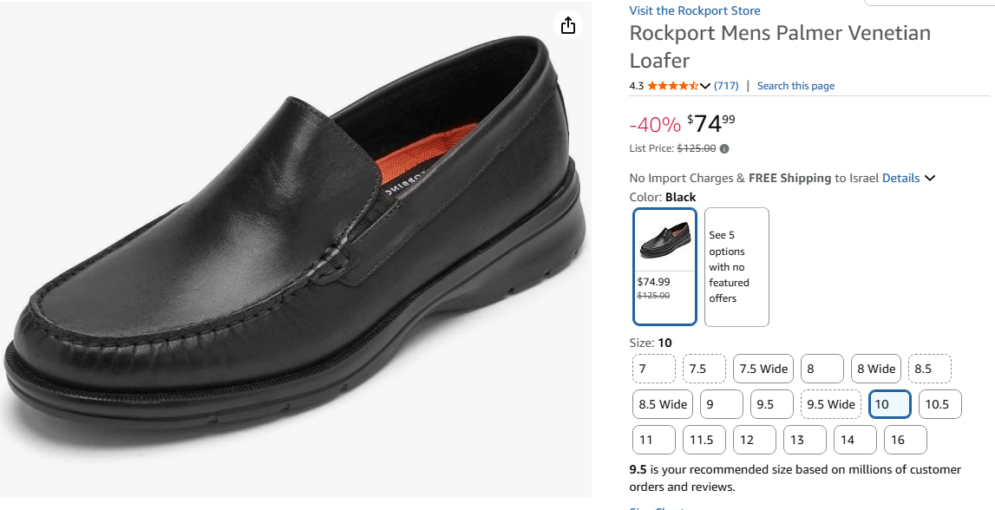Click 'Search this page' link
The width and height of the screenshot is (995, 510).
coord(795,86)
